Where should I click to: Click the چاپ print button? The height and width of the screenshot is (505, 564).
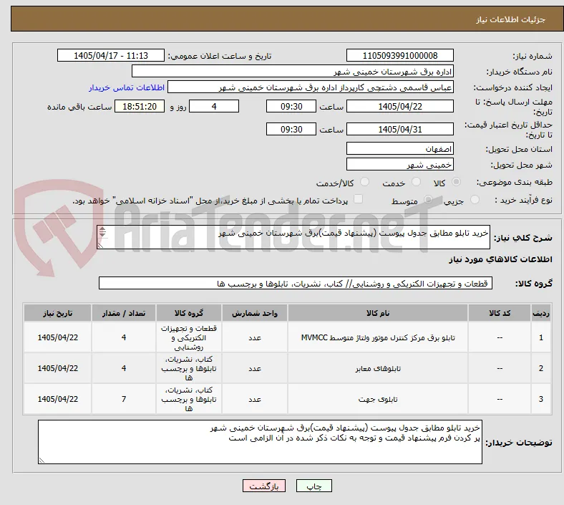coord(314,486)
